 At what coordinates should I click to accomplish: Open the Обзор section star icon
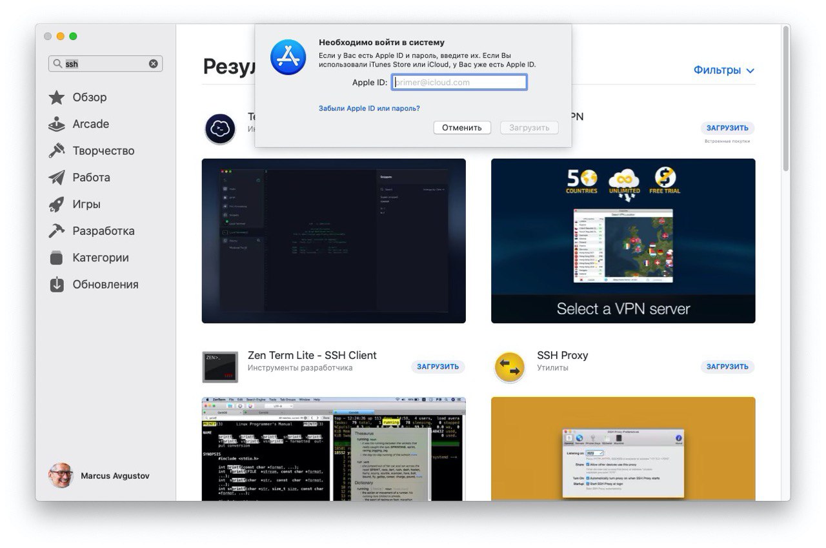point(57,97)
